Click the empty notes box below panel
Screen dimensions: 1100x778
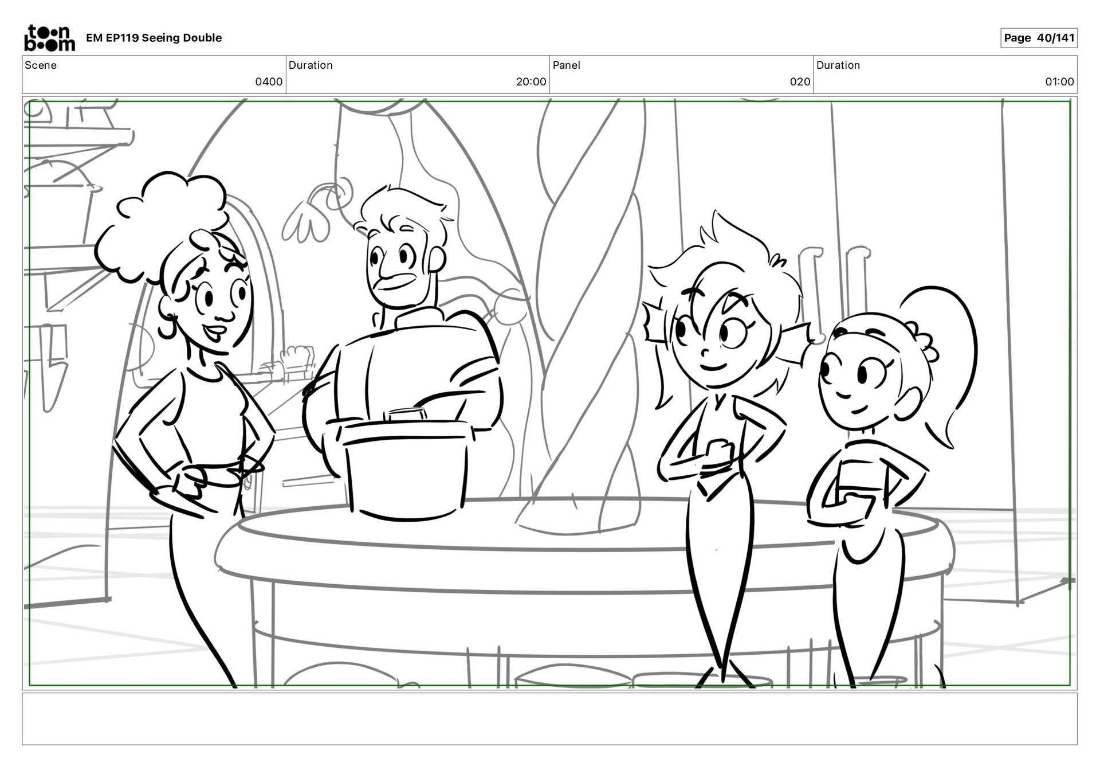pos(549,718)
